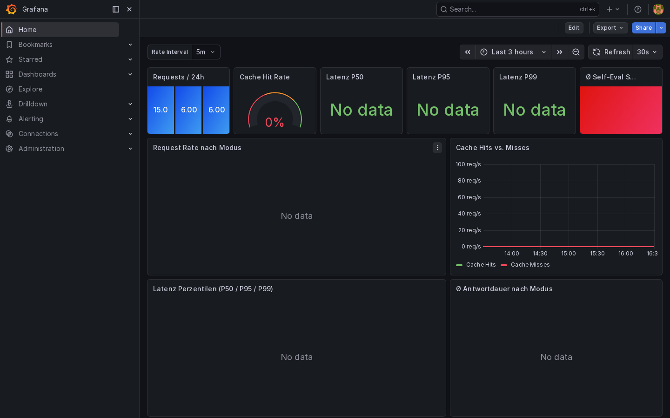Open Request Rate nach Modus panel menu
The height and width of the screenshot is (418, 670).
click(437, 148)
